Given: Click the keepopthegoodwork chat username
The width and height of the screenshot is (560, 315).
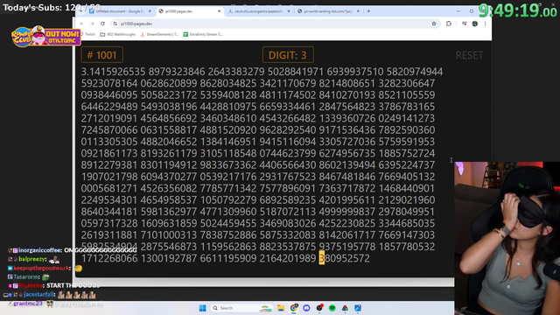Looking at the screenshot, I should pos(41,269).
